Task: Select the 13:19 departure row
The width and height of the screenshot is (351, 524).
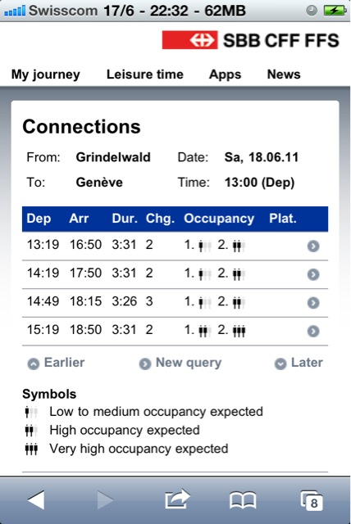Action: [x=175, y=246]
